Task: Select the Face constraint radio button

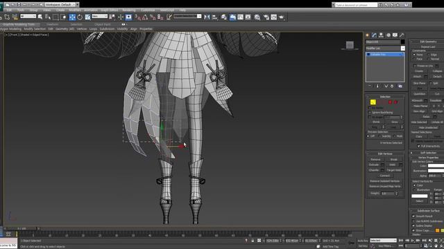Action: coord(414,59)
